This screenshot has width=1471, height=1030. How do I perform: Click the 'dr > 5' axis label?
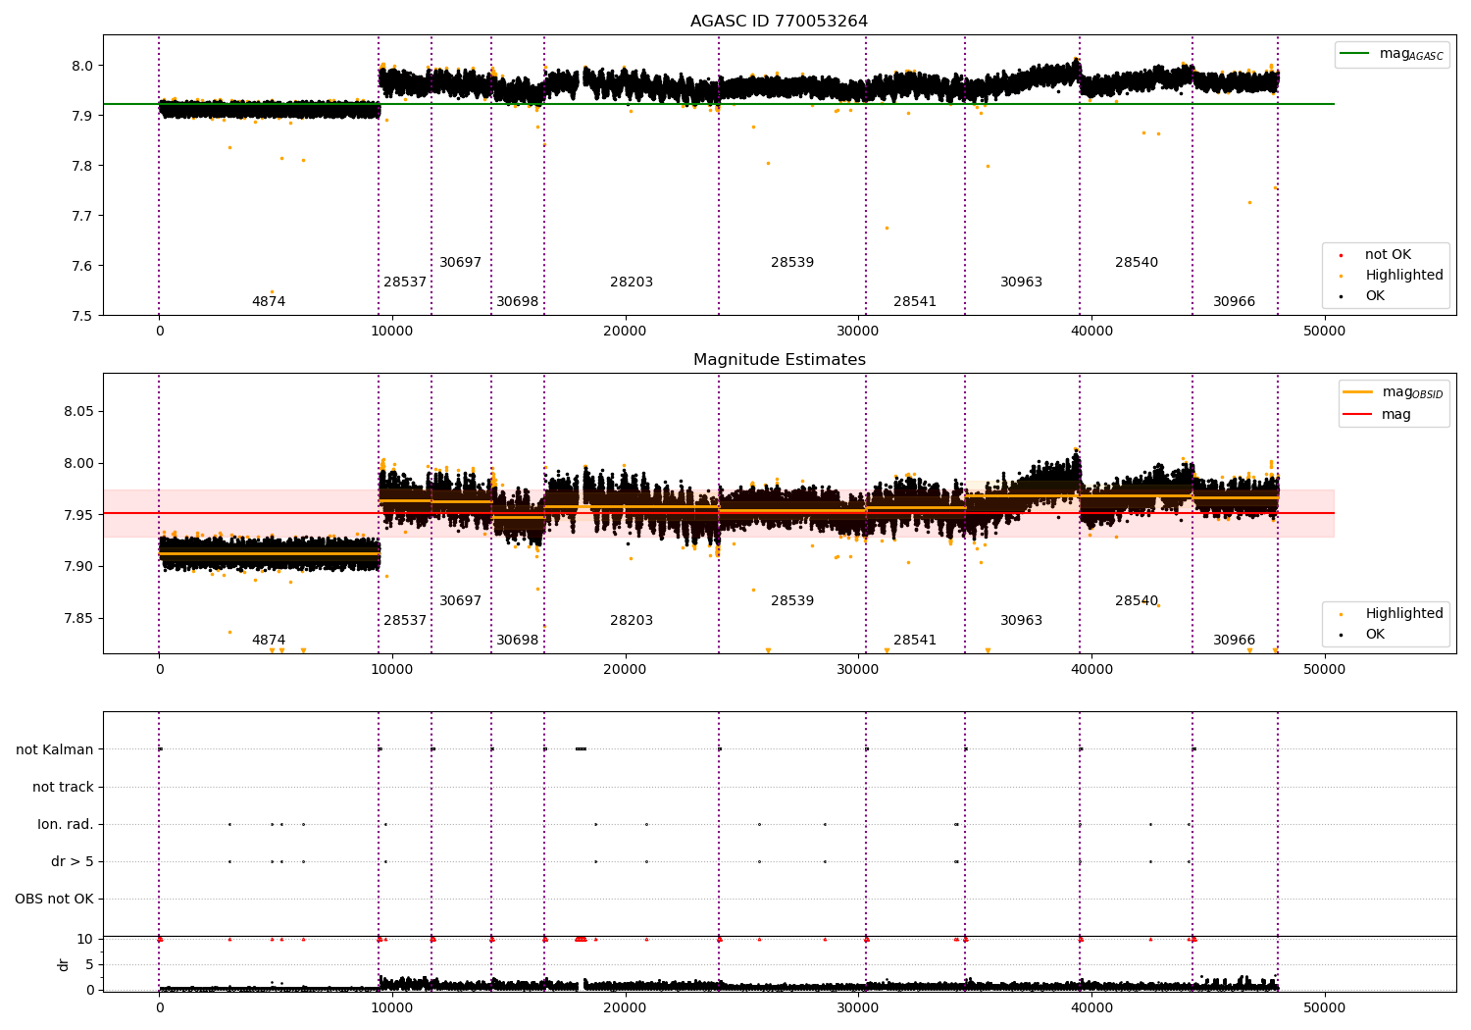(73, 861)
